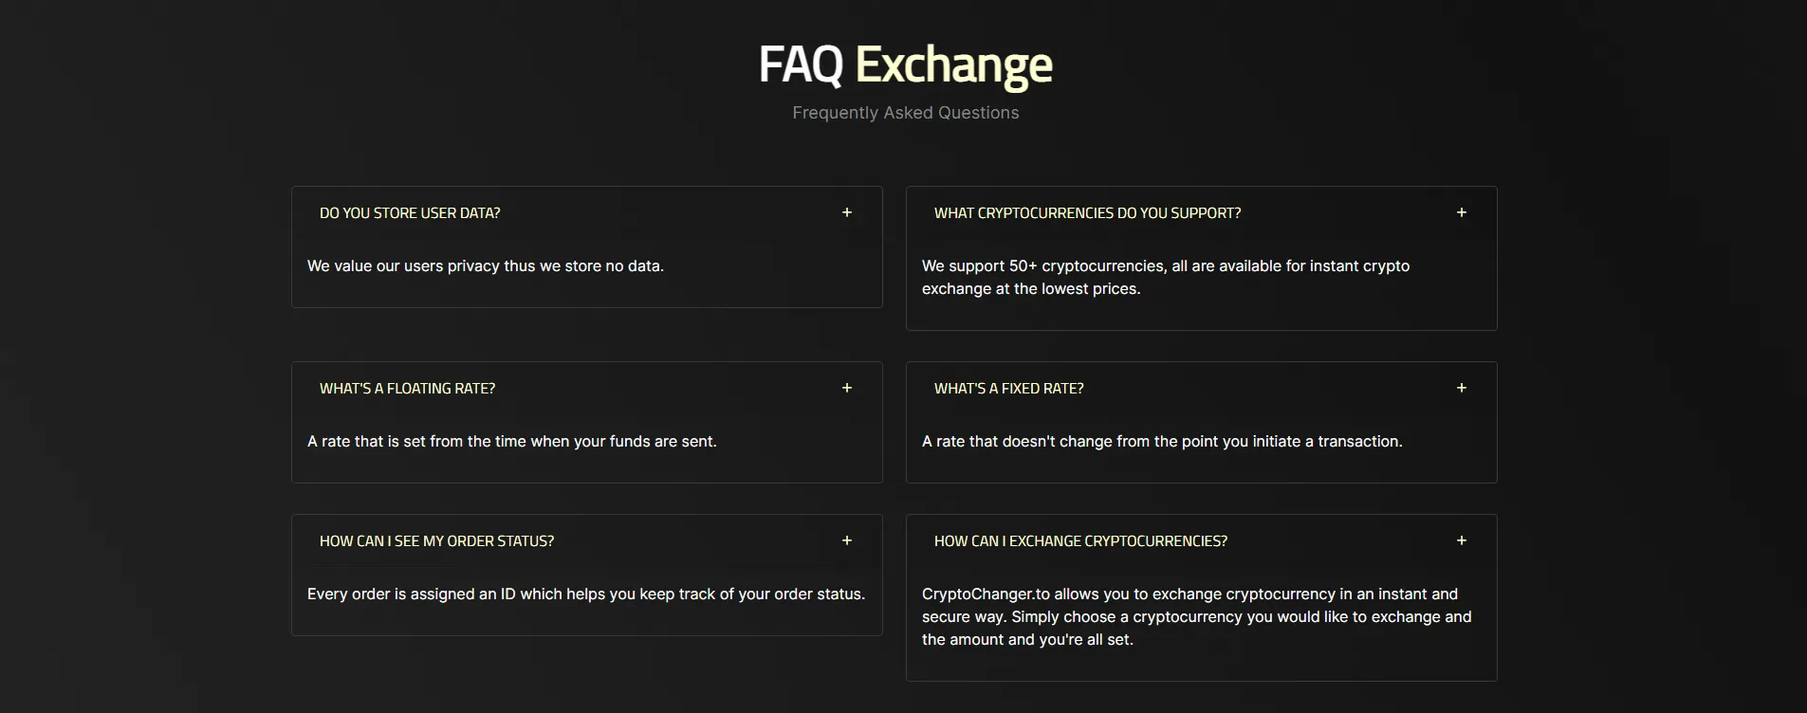Image resolution: width=1807 pixels, height=713 pixels.
Task: Click the plus icon for 'What cryptocurrencies do you support?'
Action: 1462,212
